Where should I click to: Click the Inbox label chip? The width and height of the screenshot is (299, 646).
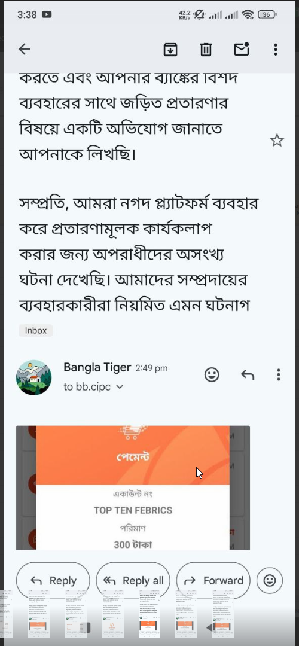pyautogui.click(x=36, y=330)
